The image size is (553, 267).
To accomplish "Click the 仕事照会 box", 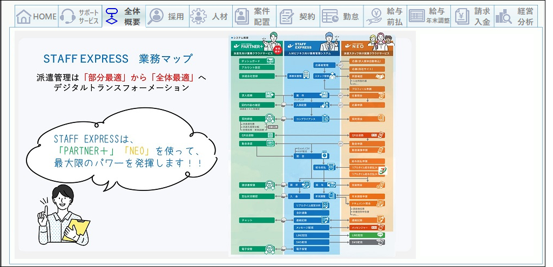I will click(x=367, y=95).
